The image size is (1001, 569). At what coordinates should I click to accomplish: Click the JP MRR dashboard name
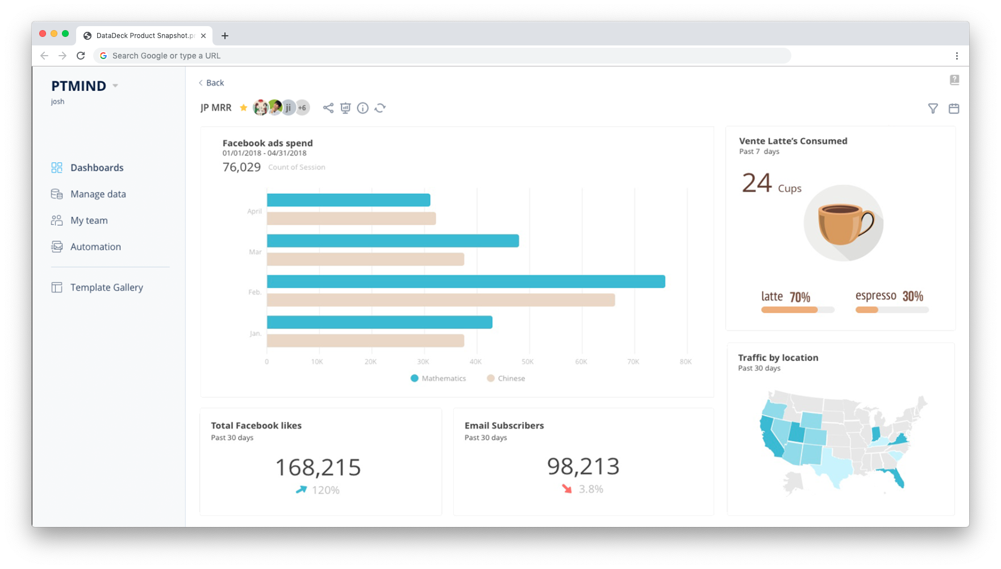click(216, 107)
